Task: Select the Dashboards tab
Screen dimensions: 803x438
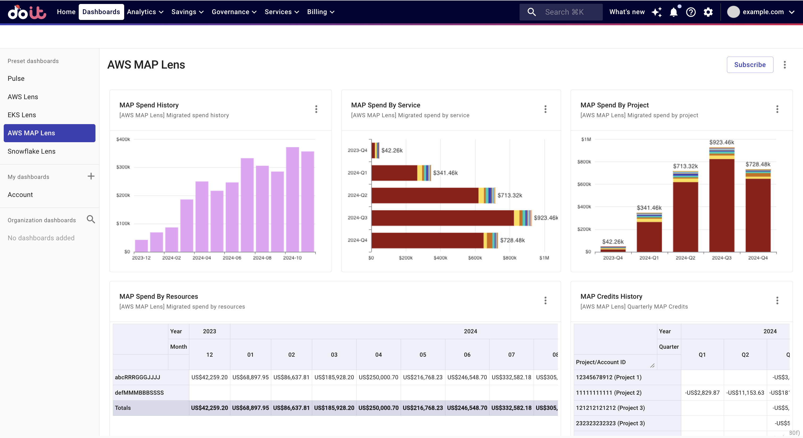Action: (x=101, y=12)
